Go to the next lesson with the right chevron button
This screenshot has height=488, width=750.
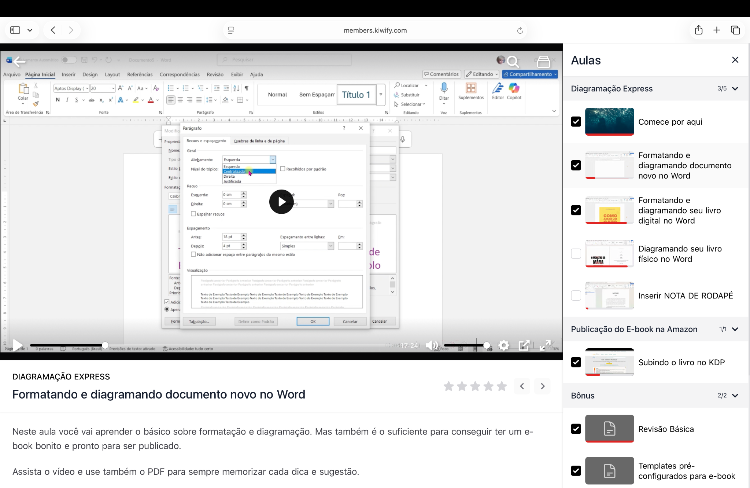[543, 386]
